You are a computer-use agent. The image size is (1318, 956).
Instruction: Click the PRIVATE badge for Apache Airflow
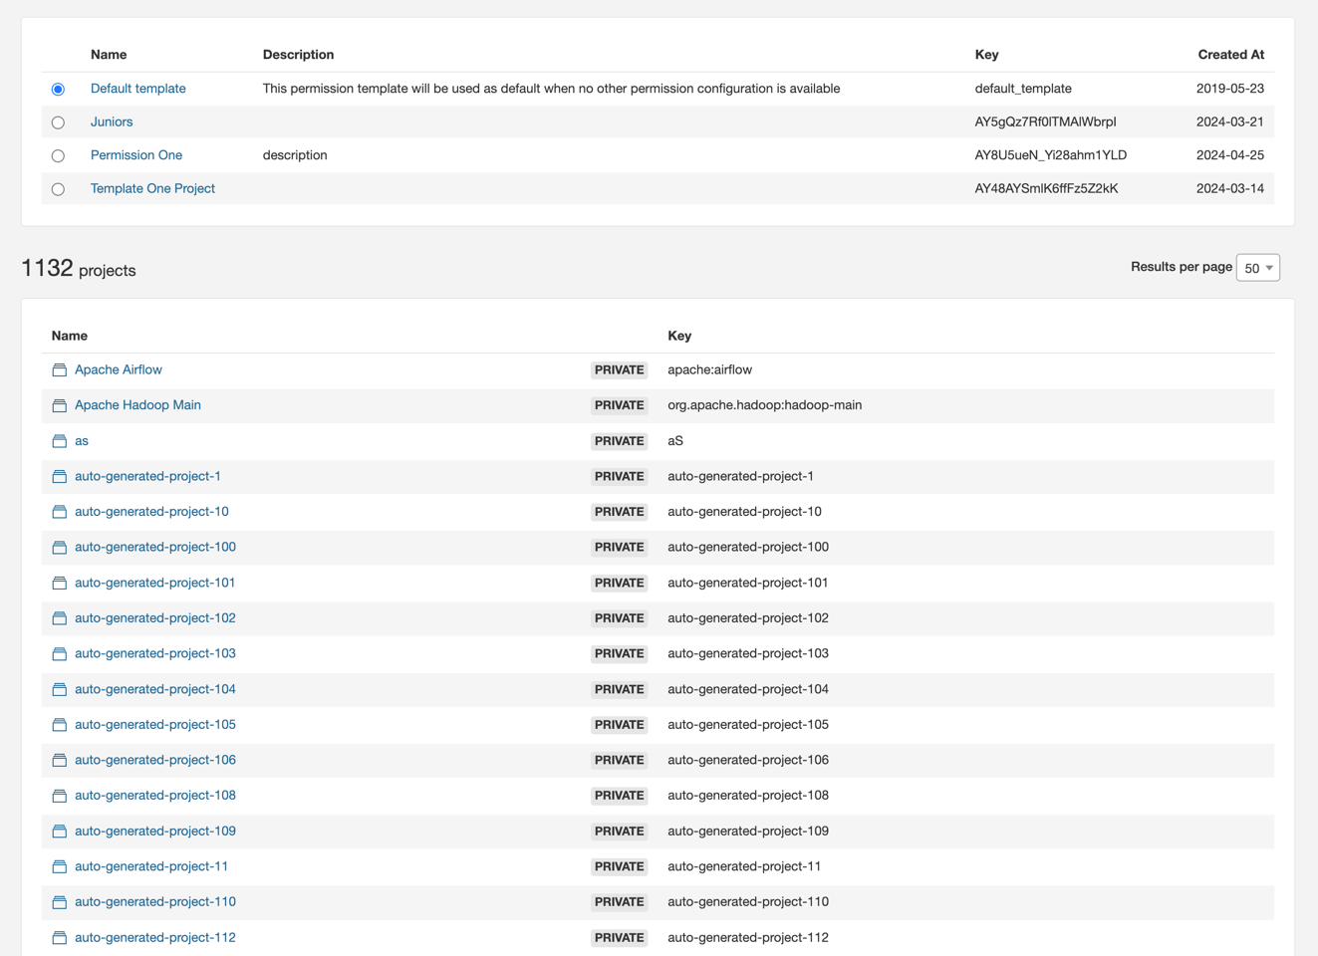[619, 370]
